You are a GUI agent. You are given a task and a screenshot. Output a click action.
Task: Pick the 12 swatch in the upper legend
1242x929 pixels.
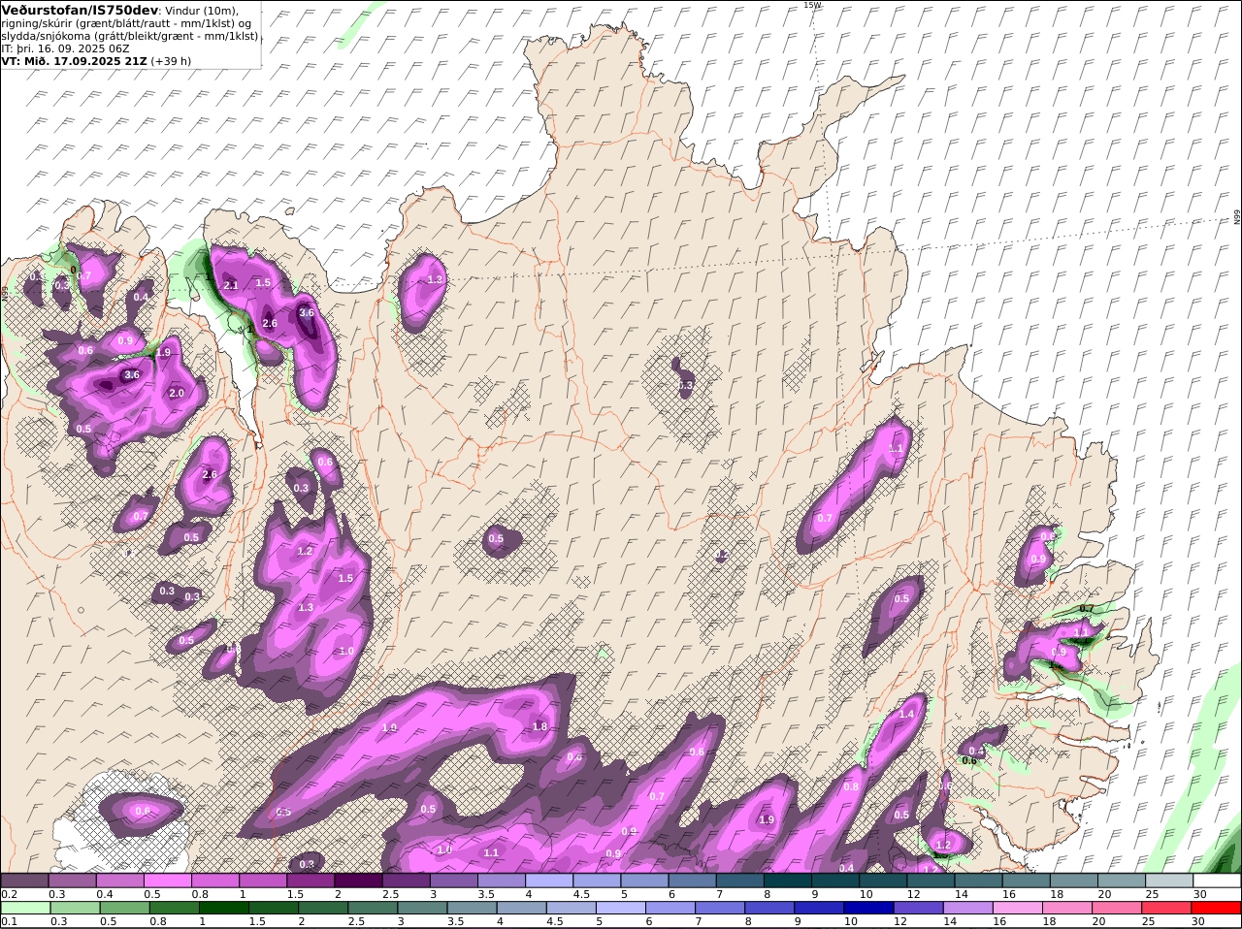tap(931, 881)
